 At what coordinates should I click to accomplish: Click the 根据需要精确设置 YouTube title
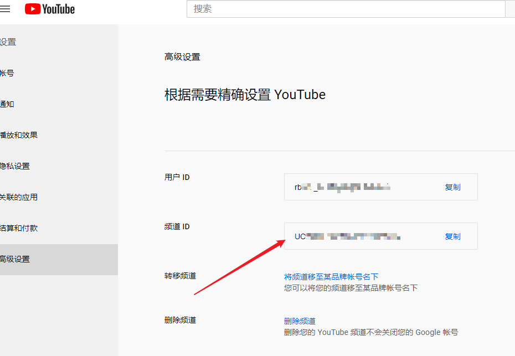[x=245, y=95]
